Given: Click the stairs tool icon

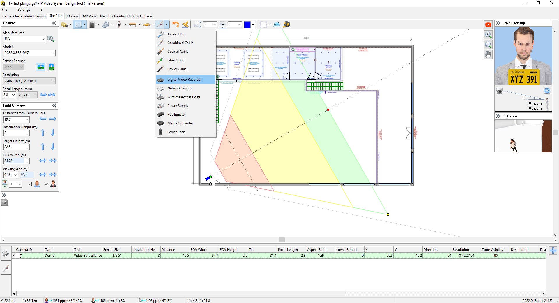Looking at the screenshot, I should click(106, 25).
